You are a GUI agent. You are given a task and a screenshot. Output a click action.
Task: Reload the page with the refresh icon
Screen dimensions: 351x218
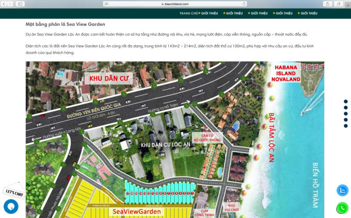click(x=244, y=4)
